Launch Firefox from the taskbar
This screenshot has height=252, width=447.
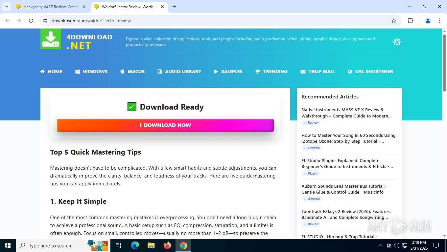click(x=167, y=245)
